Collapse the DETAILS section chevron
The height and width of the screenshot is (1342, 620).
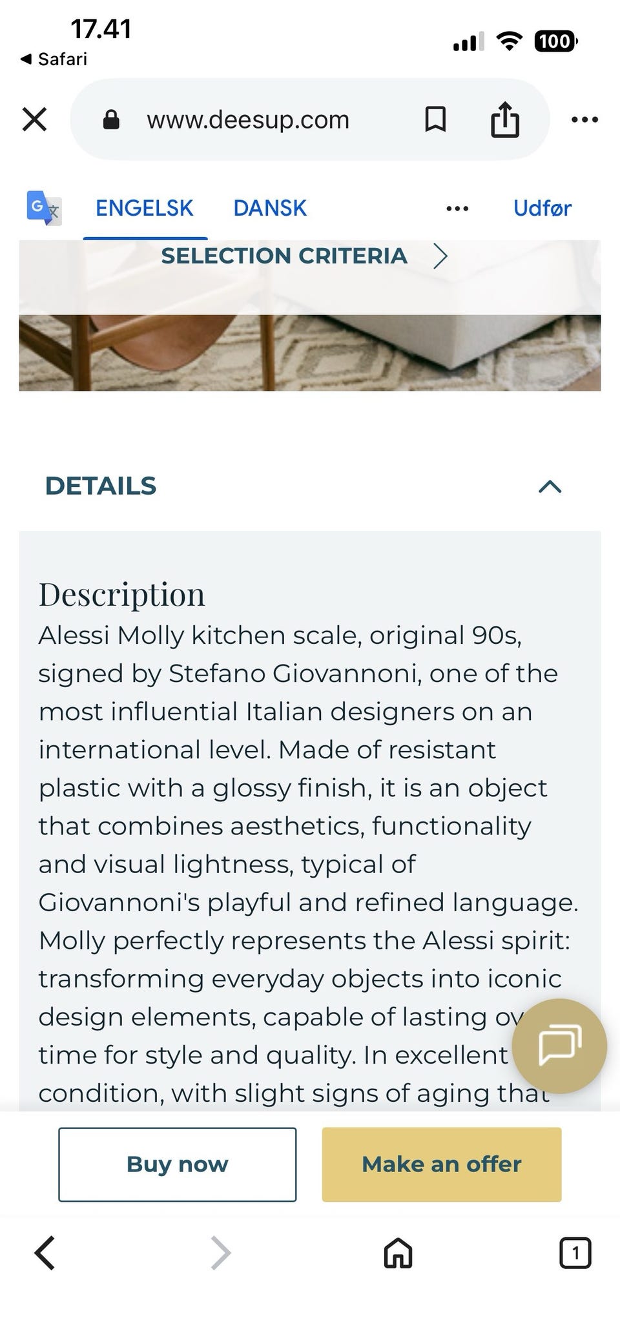coord(550,486)
